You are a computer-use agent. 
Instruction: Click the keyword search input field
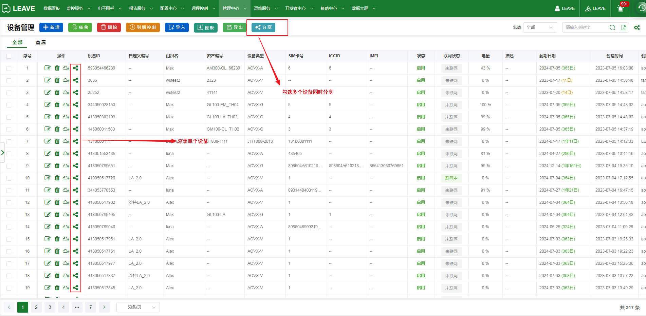tap(586, 27)
